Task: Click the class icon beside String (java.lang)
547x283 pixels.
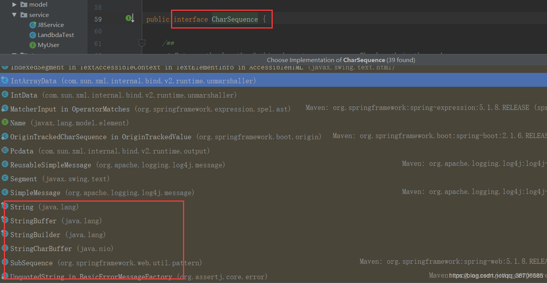Action: pyautogui.click(x=5, y=206)
